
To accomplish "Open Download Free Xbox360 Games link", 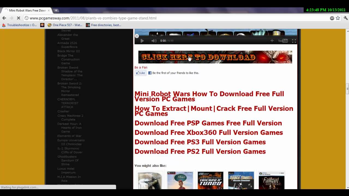I will 209,133.
